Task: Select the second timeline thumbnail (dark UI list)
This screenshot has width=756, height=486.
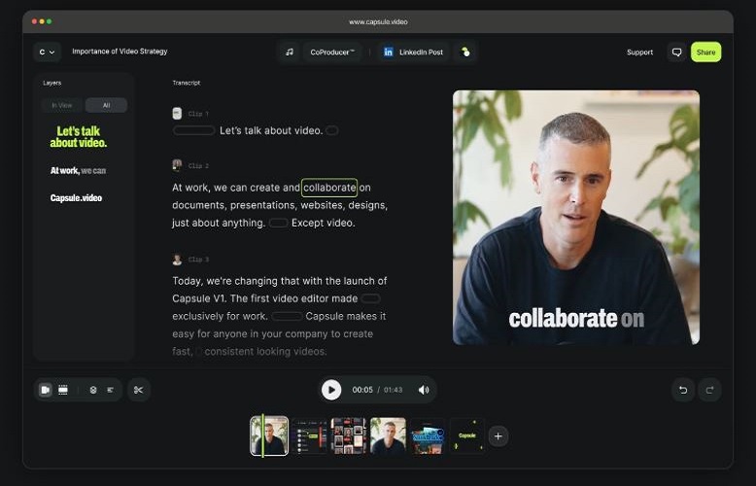Action: tap(309, 436)
